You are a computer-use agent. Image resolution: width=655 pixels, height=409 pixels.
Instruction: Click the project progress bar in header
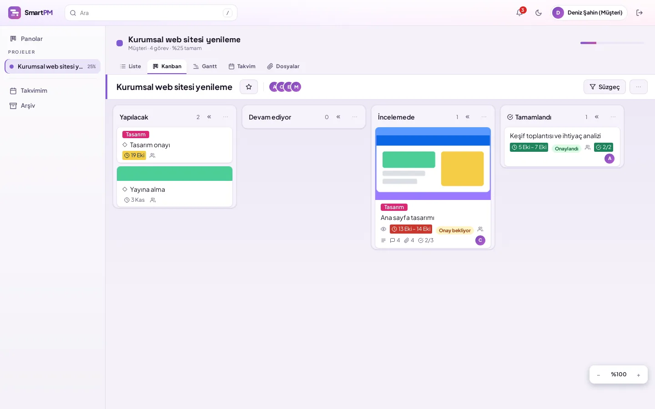point(612,43)
